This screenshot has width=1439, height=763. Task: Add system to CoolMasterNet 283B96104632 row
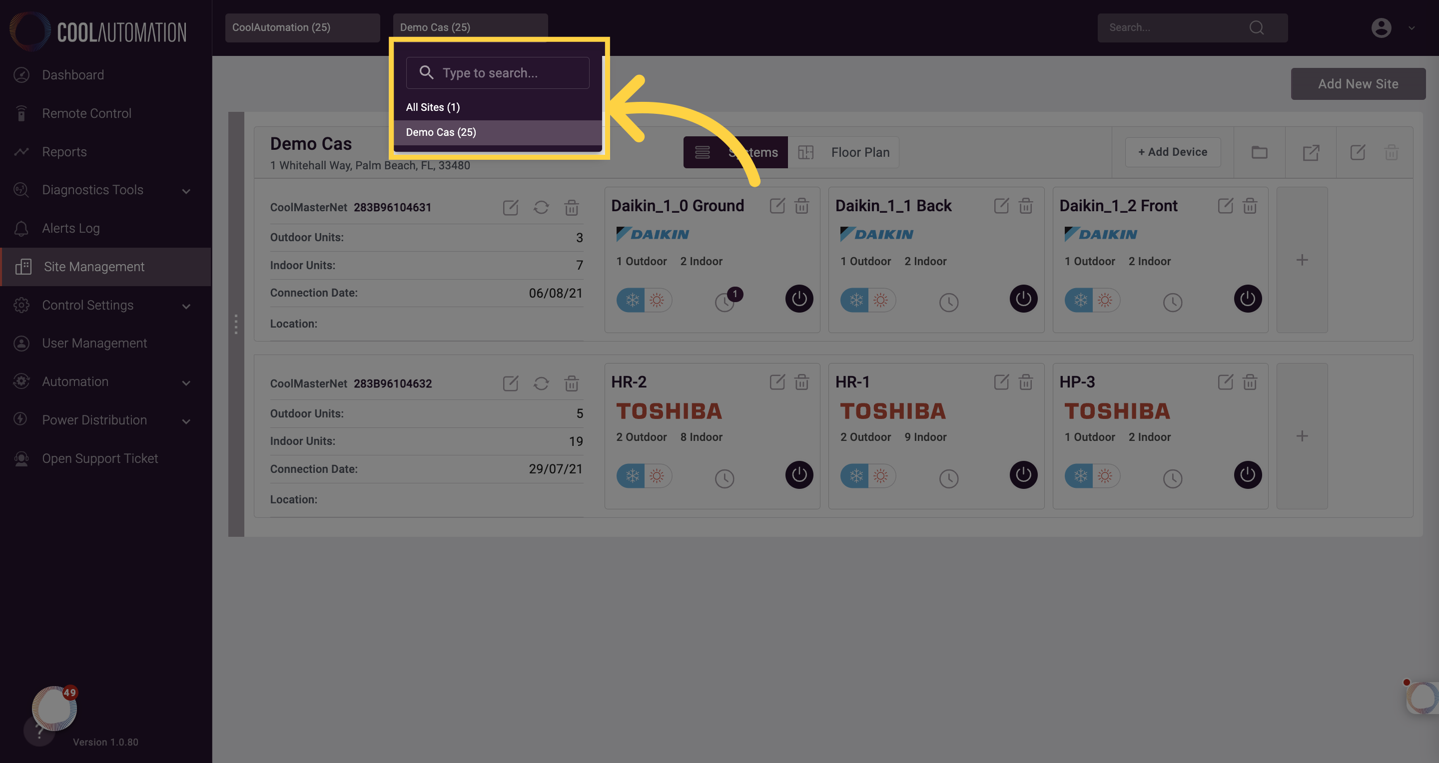[x=1302, y=436]
